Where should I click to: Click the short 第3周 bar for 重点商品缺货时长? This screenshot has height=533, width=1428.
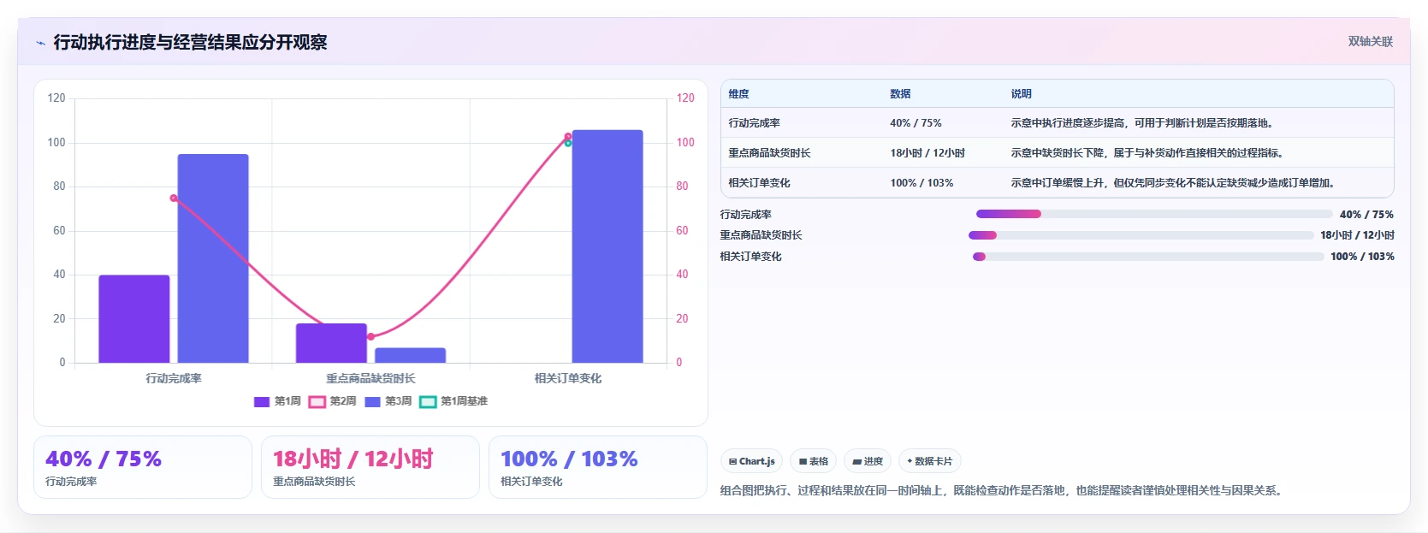pyautogui.click(x=411, y=355)
